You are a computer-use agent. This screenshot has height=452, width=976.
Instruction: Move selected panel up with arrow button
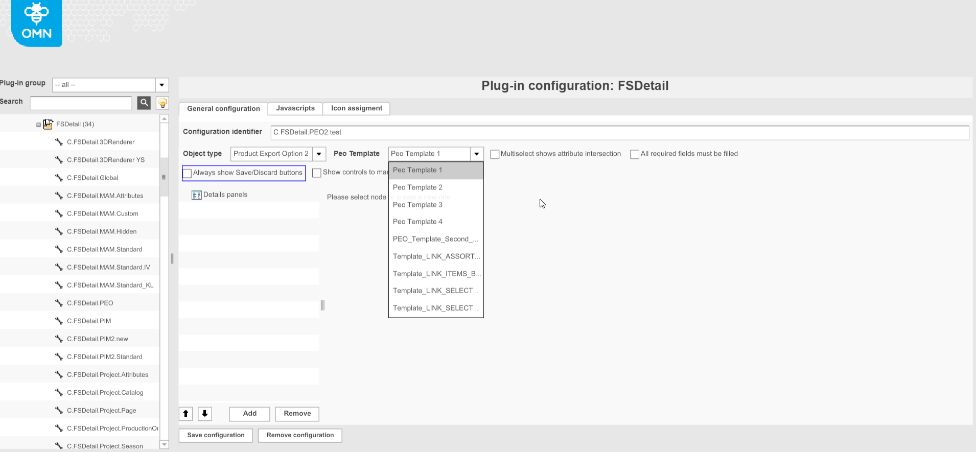coord(186,414)
